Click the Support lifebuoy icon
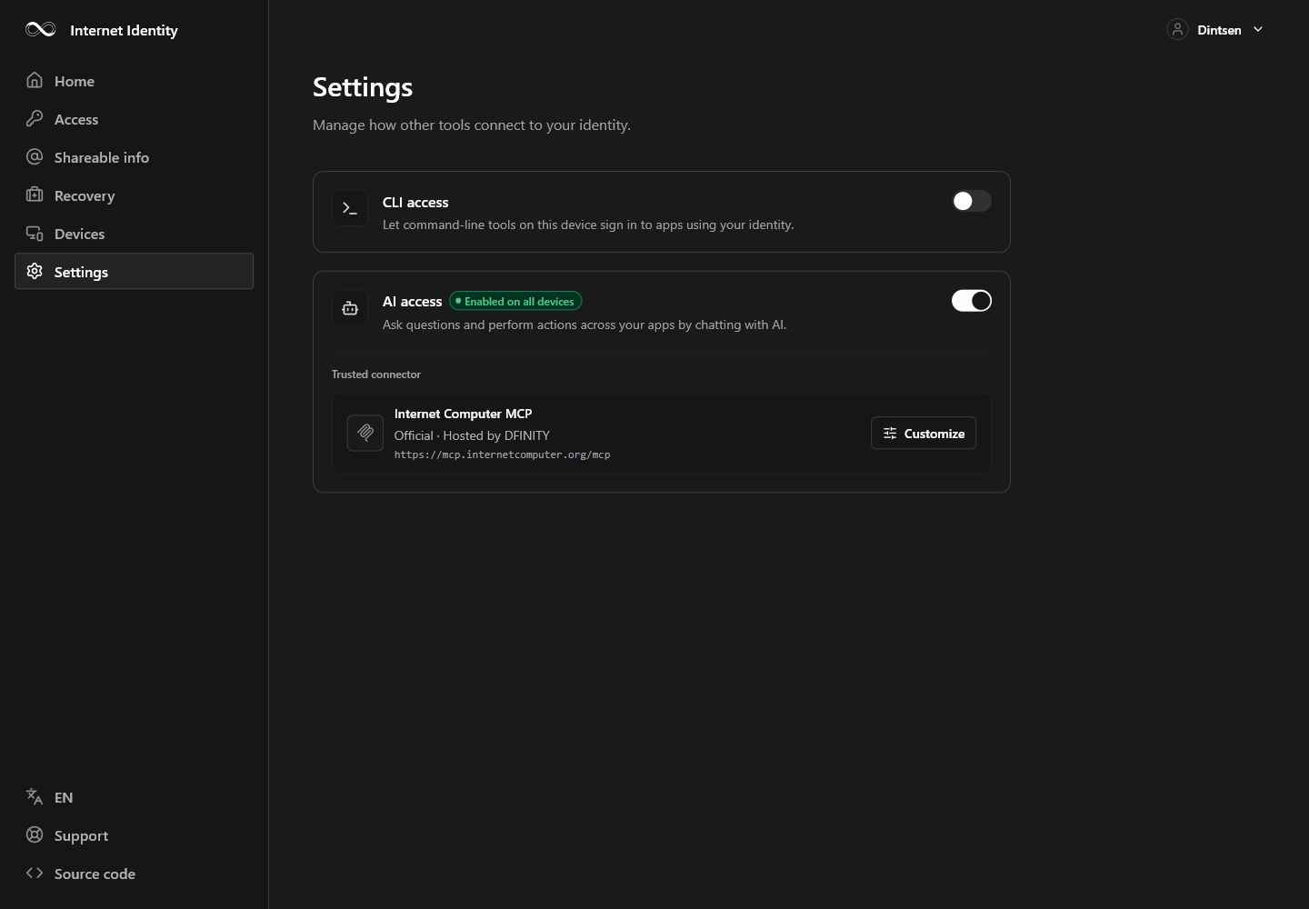The width and height of the screenshot is (1309, 909). (x=35, y=835)
